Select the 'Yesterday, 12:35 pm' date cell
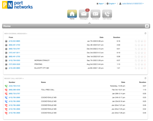 (118, 86)
